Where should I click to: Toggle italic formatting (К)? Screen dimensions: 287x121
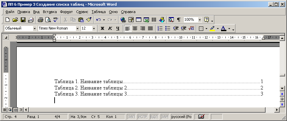click(x=110, y=28)
